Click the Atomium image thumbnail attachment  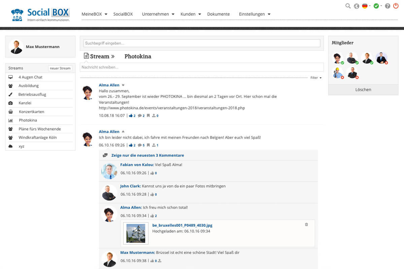[x=136, y=233]
